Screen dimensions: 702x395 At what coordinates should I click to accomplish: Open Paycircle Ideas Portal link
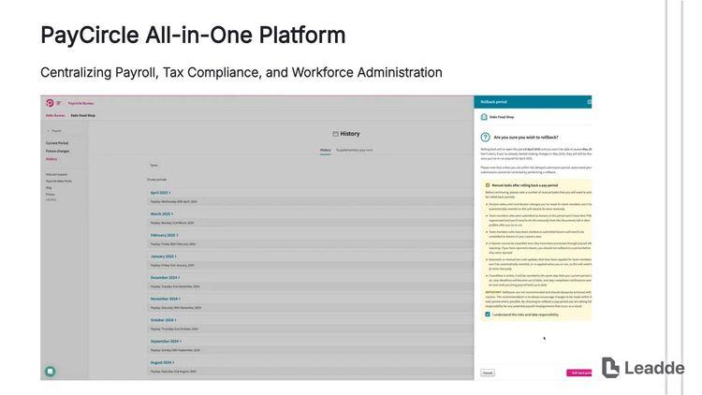pyautogui.click(x=59, y=181)
